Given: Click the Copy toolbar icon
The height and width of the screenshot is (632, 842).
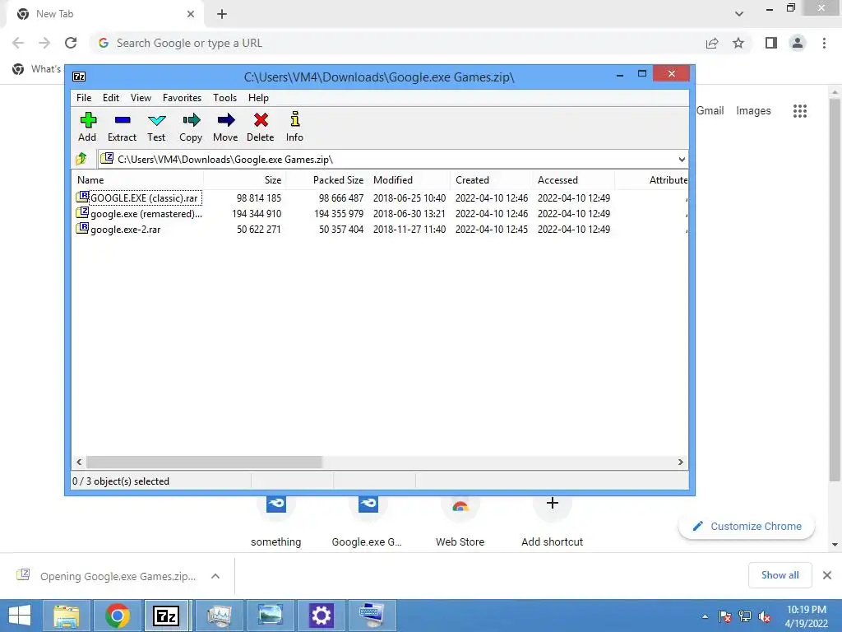Looking at the screenshot, I should click(x=191, y=127).
